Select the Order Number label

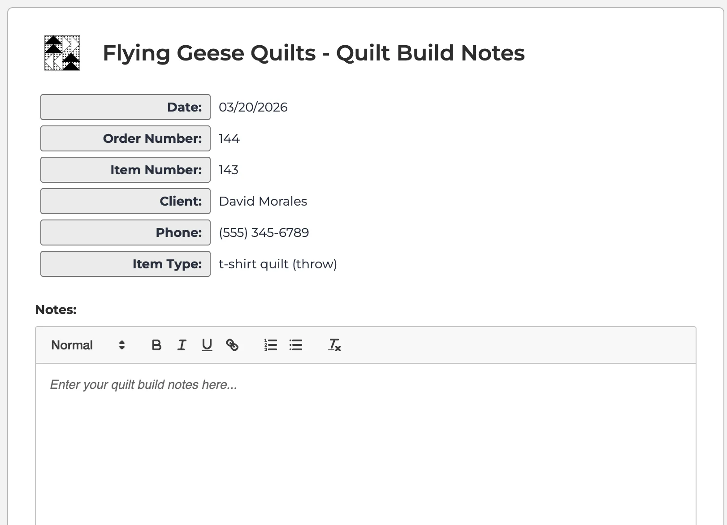pos(125,138)
